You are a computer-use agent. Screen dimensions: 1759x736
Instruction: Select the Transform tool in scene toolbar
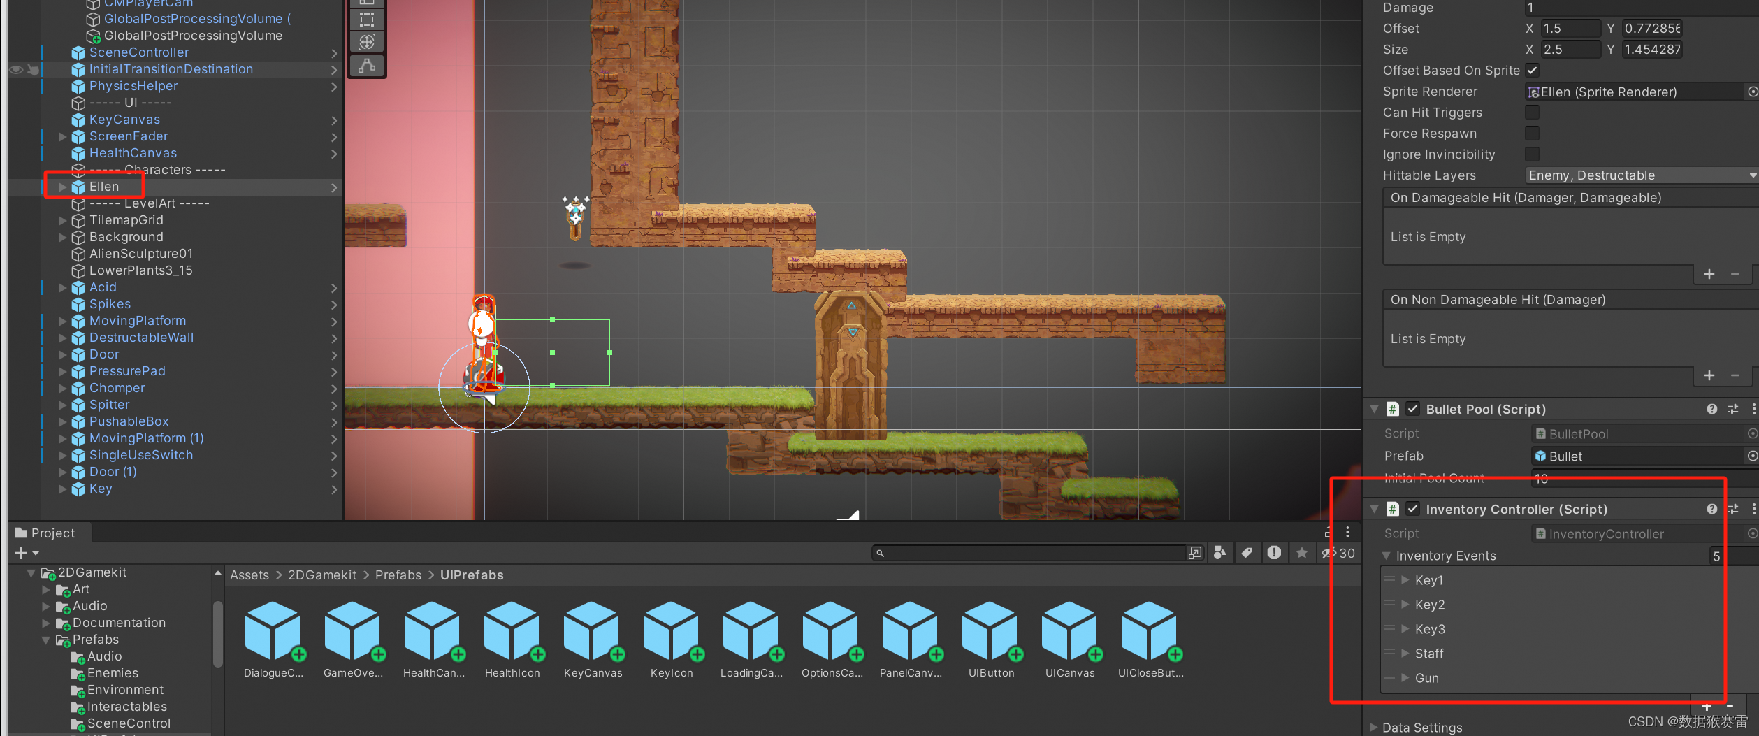pos(367,42)
